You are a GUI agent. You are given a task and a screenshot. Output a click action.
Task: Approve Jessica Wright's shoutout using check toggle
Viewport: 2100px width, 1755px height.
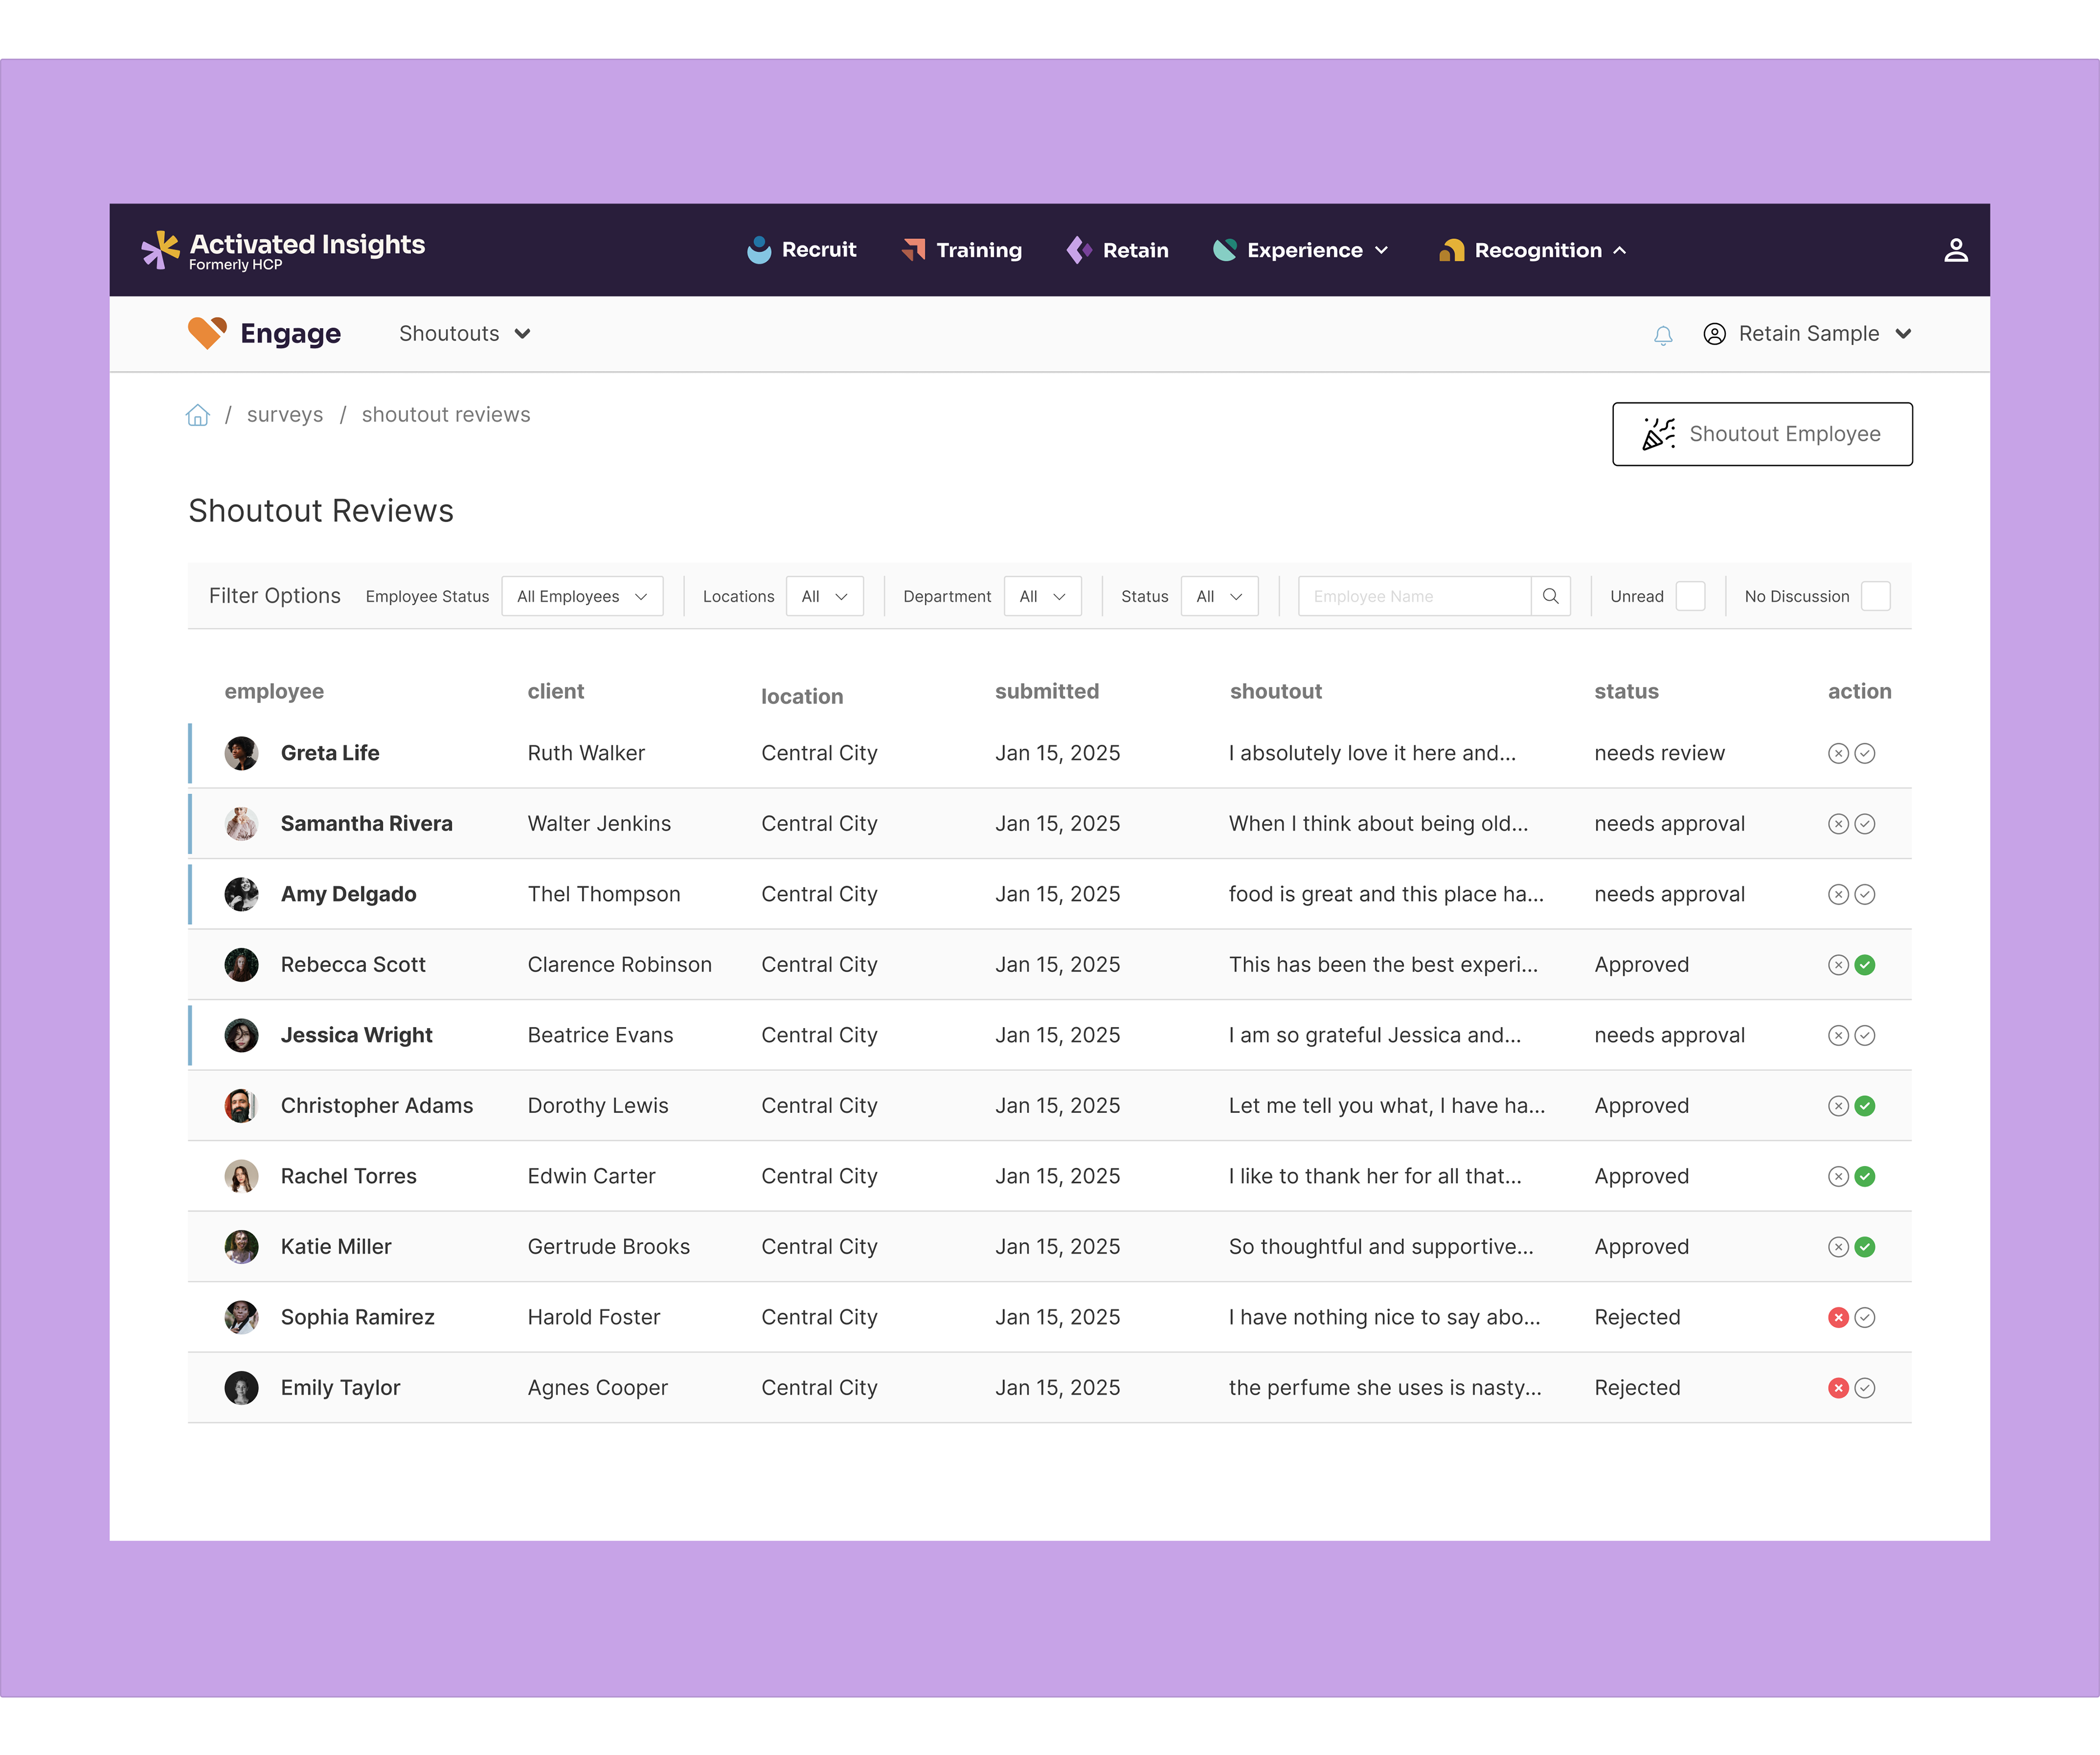click(1865, 1035)
